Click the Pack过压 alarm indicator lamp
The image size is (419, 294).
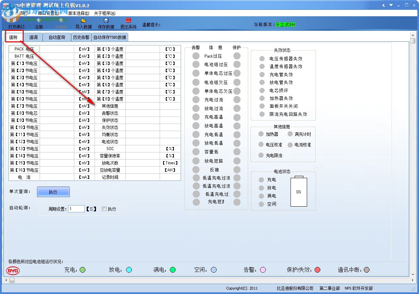[x=196, y=56]
